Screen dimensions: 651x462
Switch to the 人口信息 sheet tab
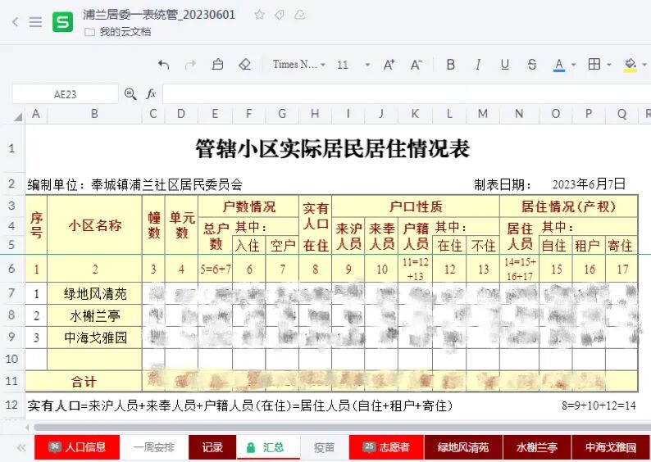(x=77, y=447)
